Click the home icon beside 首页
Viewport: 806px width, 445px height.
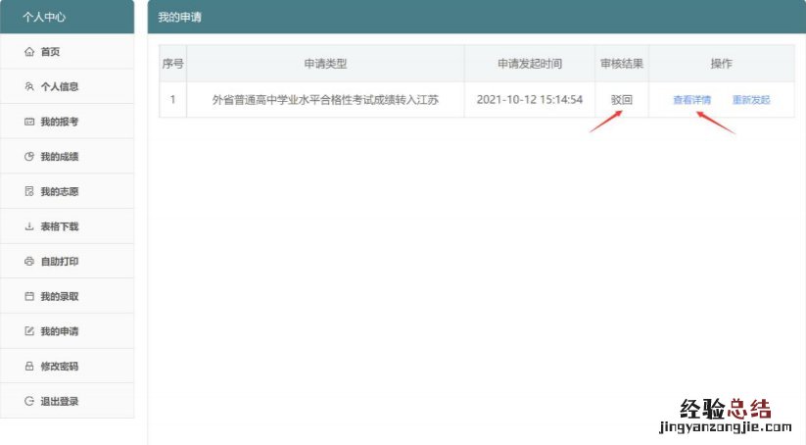coord(29,51)
